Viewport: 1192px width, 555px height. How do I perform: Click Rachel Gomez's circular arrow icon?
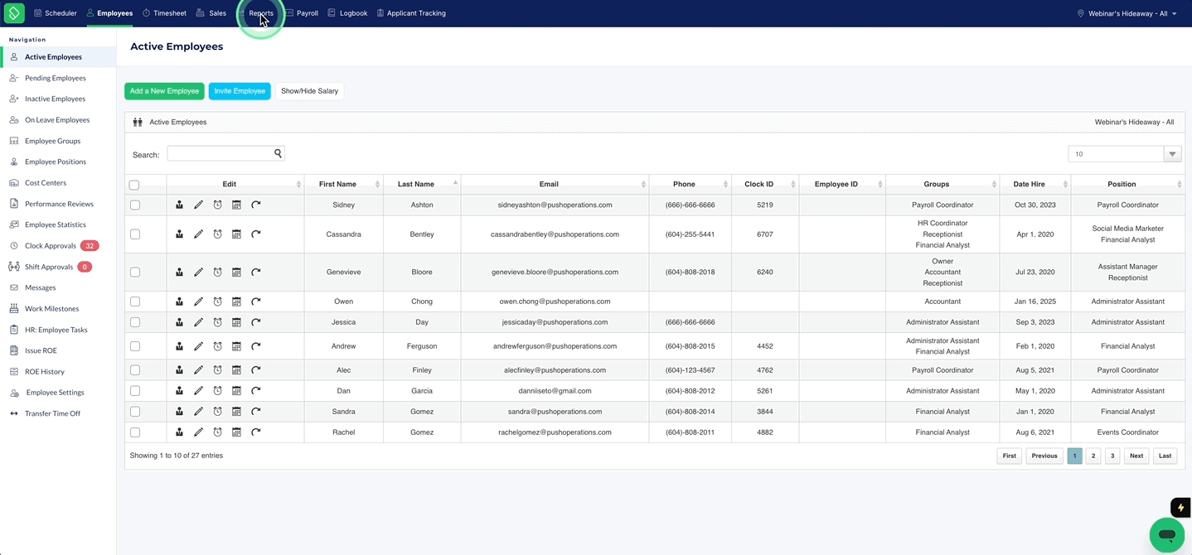coord(256,432)
